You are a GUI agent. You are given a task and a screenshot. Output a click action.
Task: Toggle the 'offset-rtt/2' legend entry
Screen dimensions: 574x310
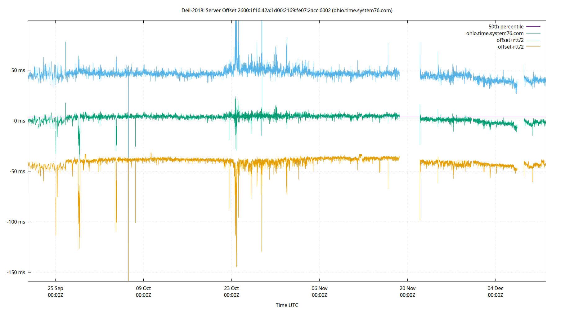click(x=510, y=46)
